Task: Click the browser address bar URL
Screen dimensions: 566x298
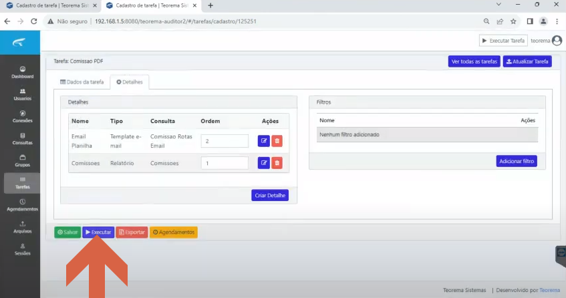Action: [176, 21]
